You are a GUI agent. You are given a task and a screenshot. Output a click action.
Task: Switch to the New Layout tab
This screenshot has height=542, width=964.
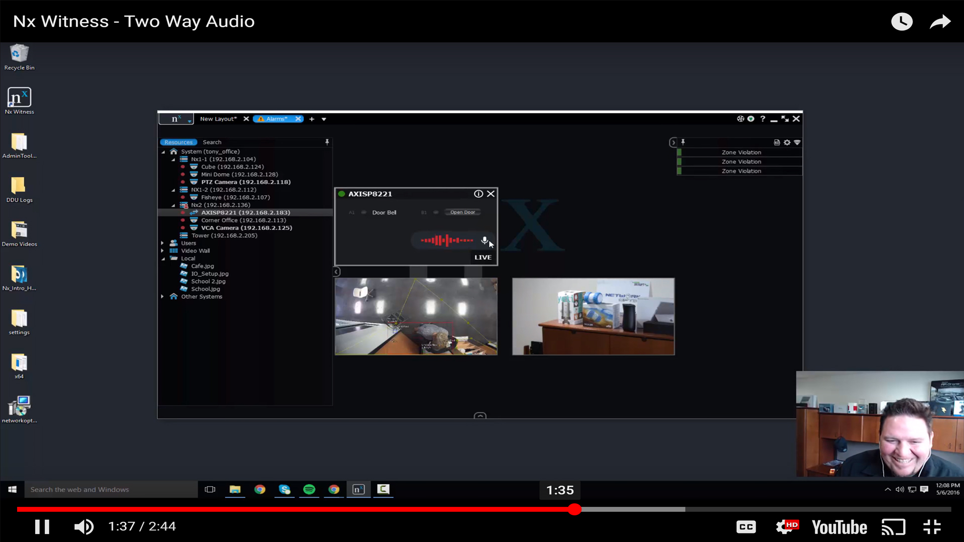pyautogui.click(x=218, y=119)
